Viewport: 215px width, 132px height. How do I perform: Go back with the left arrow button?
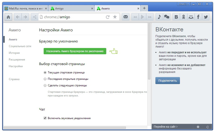[18, 17]
